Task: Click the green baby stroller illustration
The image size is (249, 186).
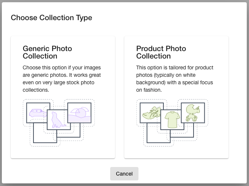Action: click(193, 113)
